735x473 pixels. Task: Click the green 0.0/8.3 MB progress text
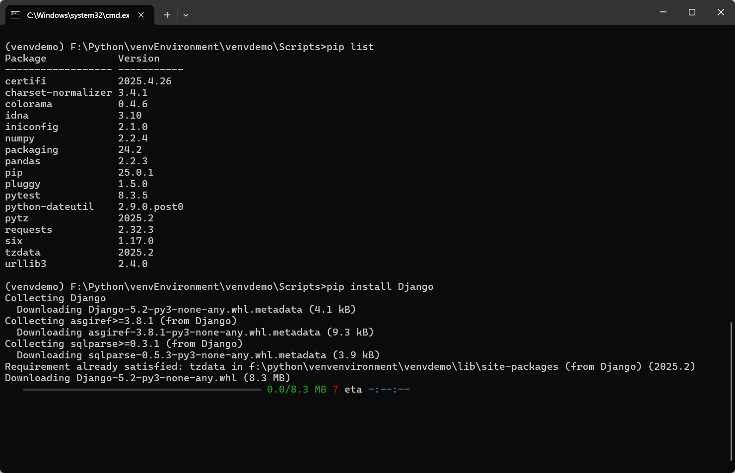tap(296, 390)
